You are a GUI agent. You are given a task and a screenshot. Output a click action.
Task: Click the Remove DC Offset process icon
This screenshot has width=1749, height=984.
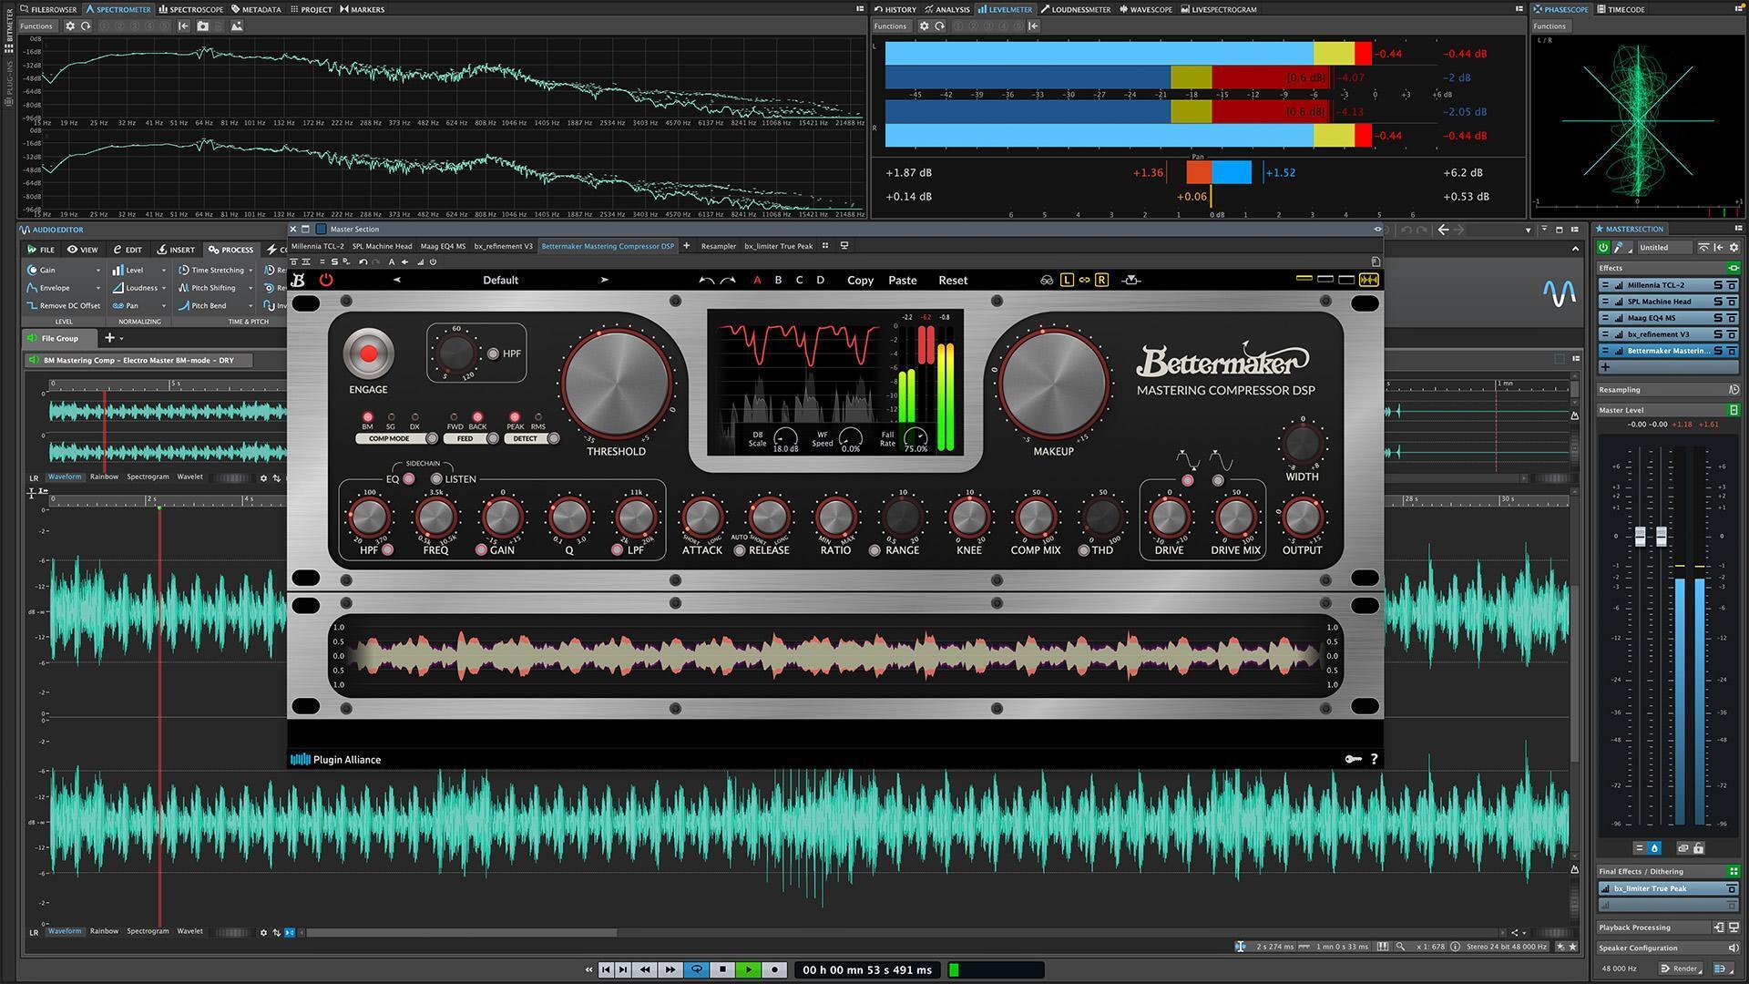(x=33, y=305)
